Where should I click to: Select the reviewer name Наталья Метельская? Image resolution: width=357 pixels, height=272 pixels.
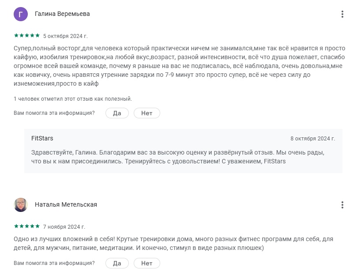65,204
